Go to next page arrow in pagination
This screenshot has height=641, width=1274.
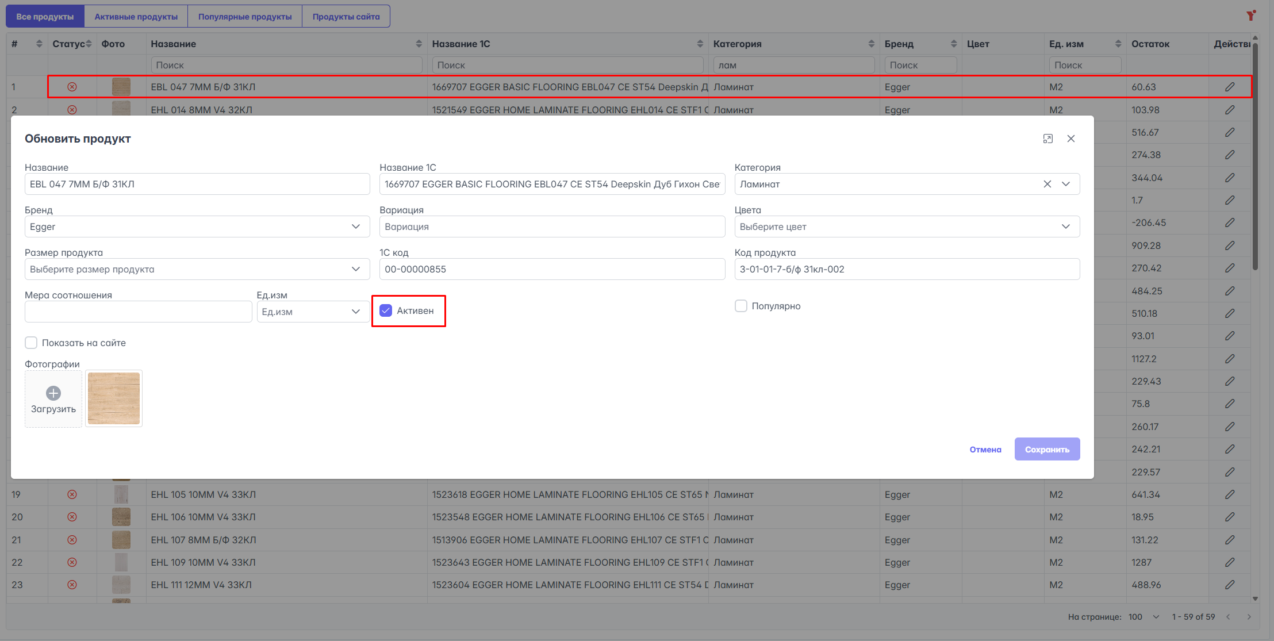pos(1249,617)
